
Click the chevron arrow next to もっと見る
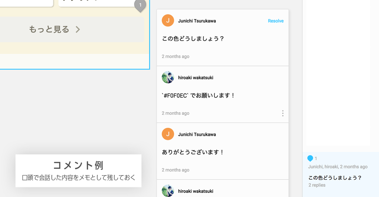click(78, 30)
